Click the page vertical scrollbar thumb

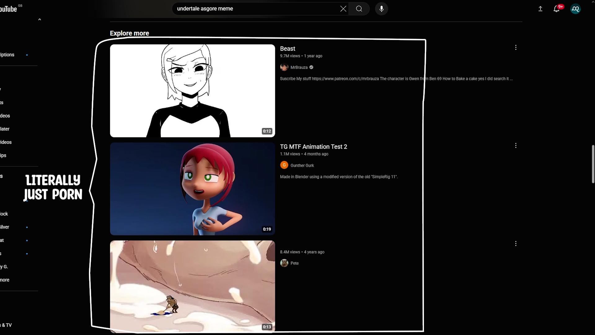point(593,164)
